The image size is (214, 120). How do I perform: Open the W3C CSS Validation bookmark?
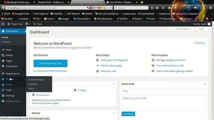click(107, 14)
